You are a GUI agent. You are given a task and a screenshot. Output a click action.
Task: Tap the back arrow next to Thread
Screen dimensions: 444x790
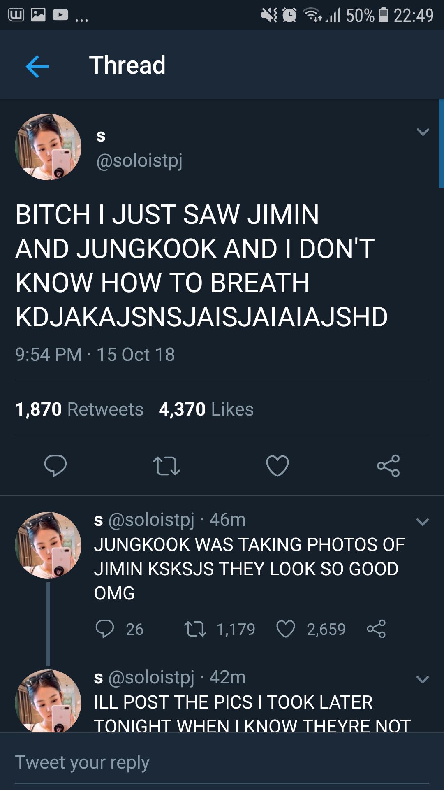point(37,66)
